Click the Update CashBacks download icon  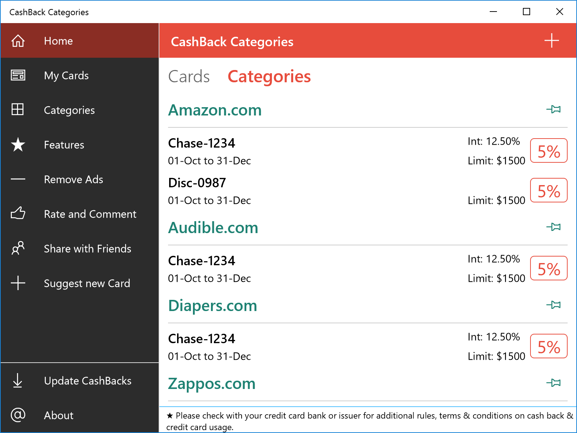(18, 381)
